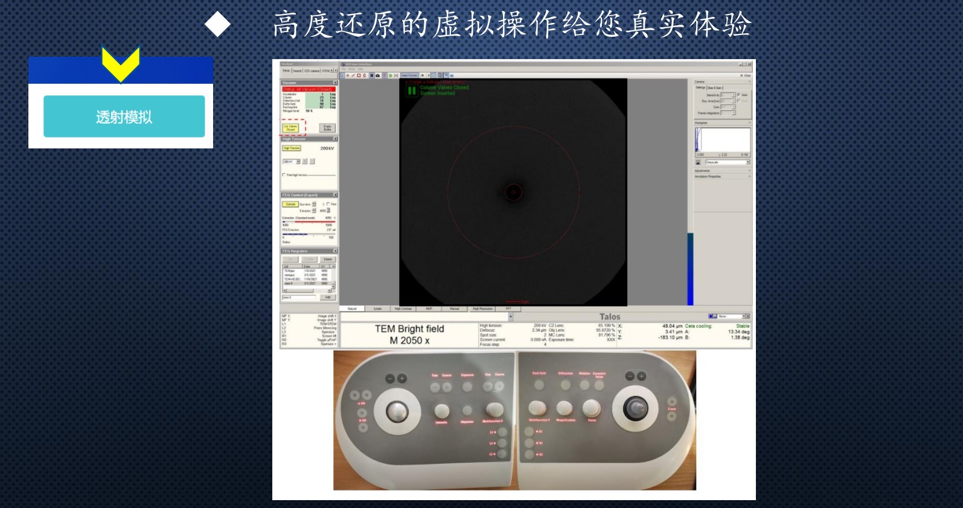The image size is (963, 508).
Task: Click the yellow chevron arrow icon
Action: (121, 64)
